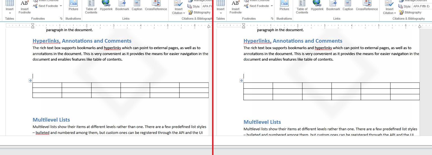Click the Picture icon in the right pane
The height and width of the screenshot is (155, 432).
click(x=284, y=3)
